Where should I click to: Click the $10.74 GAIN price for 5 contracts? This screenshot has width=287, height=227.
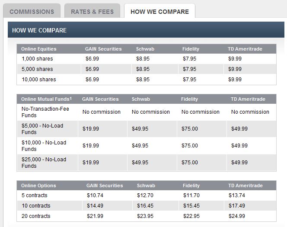pos(95,195)
